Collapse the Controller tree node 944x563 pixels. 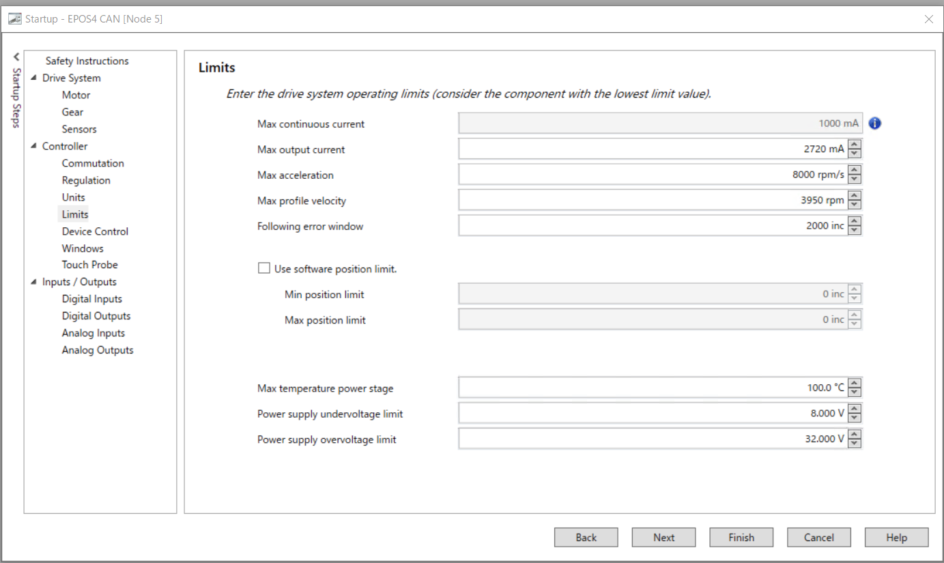tap(33, 146)
